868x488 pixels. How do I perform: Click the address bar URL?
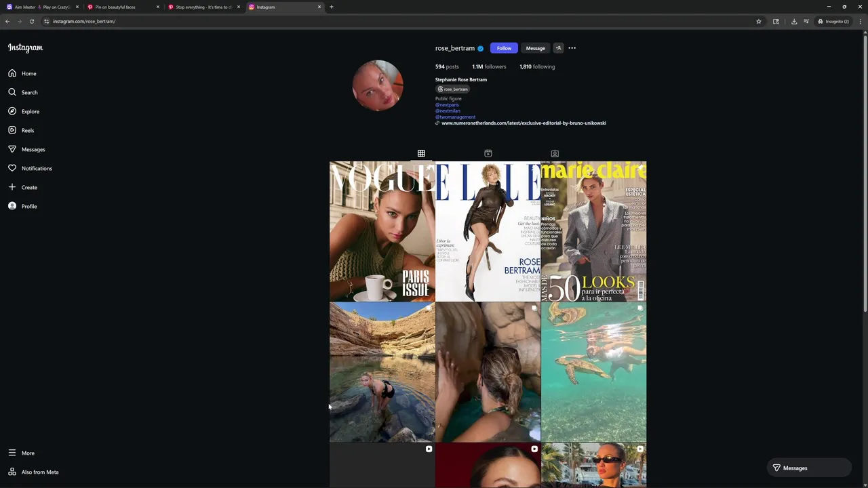tap(84, 21)
